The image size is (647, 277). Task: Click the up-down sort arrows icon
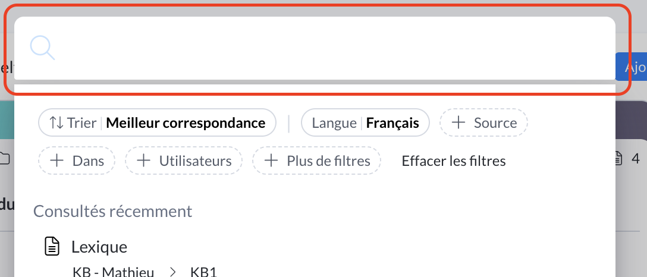56,123
